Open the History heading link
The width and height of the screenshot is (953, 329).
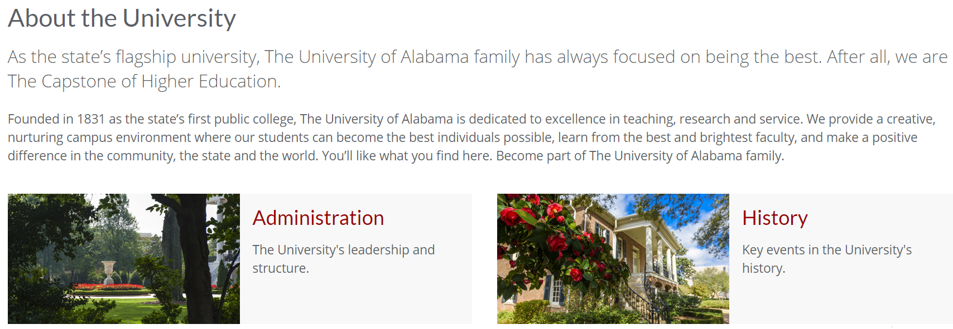pyautogui.click(x=774, y=218)
